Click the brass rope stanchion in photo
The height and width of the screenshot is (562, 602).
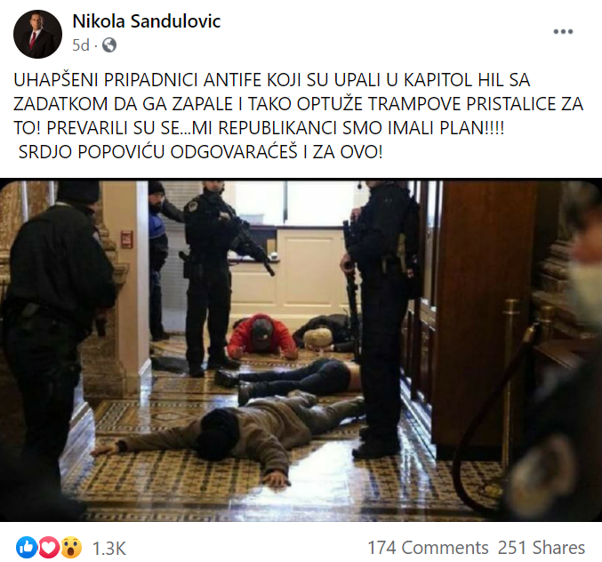(x=510, y=384)
